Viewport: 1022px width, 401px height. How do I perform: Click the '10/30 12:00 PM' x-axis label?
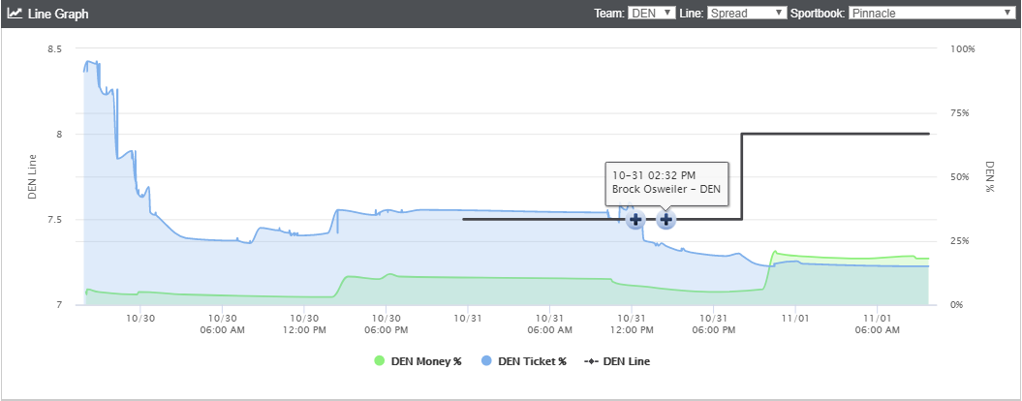pos(304,324)
